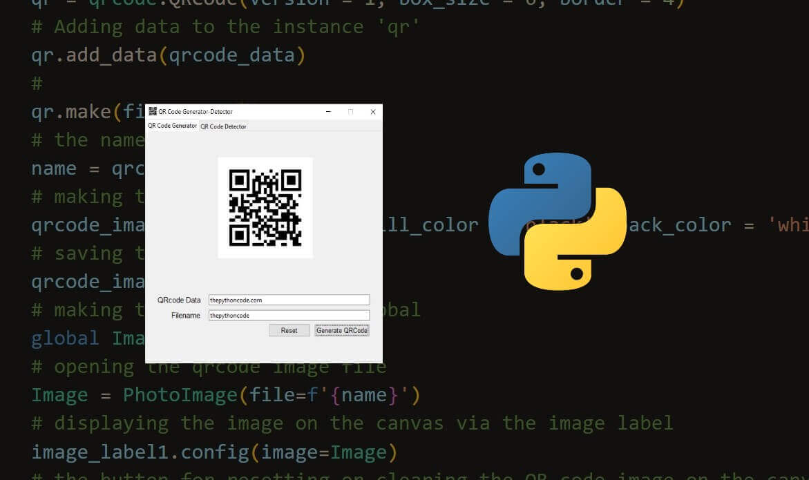Click inside the QRcode Data input field
The image size is (809, 480).
click(x=289, y=299)
